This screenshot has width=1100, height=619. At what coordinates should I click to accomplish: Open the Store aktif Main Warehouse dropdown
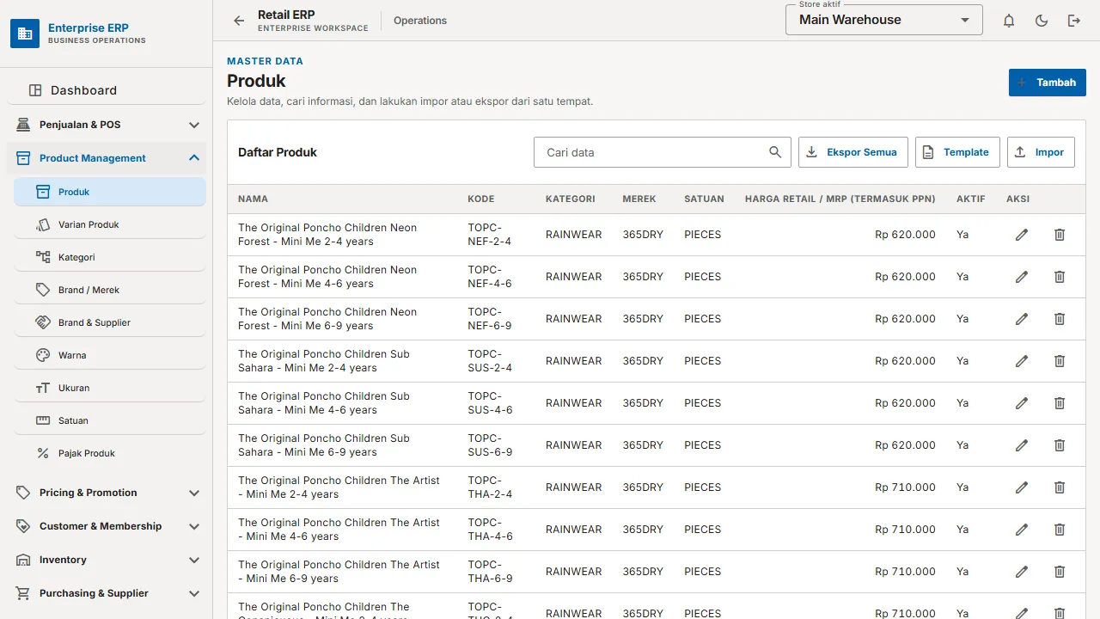coord(883,20)
